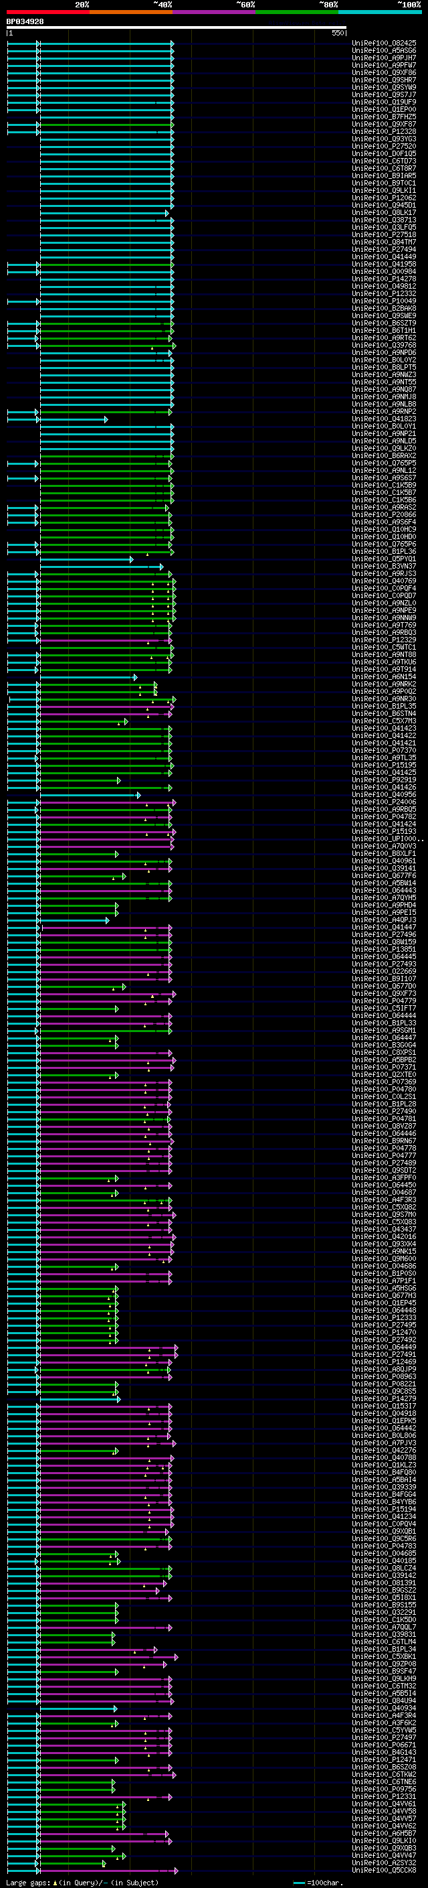The width and height of the screenshot is (428, 1888).
Task: Click hit label UniRef100_Q40956
Action: point(384,794)
